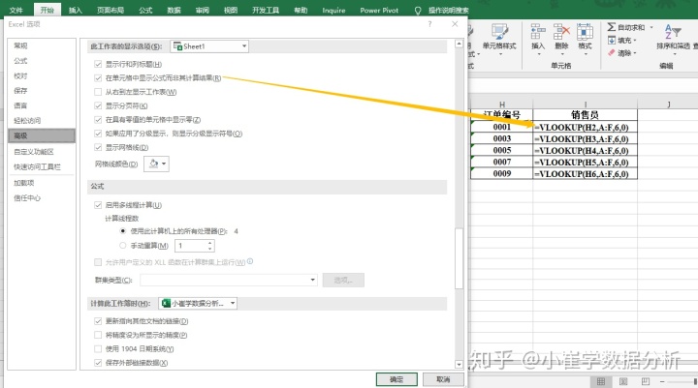Select 信任中心 in options sidebar
Screen dimensions: 698x388
pyautogui.click(x=42, y=198)
